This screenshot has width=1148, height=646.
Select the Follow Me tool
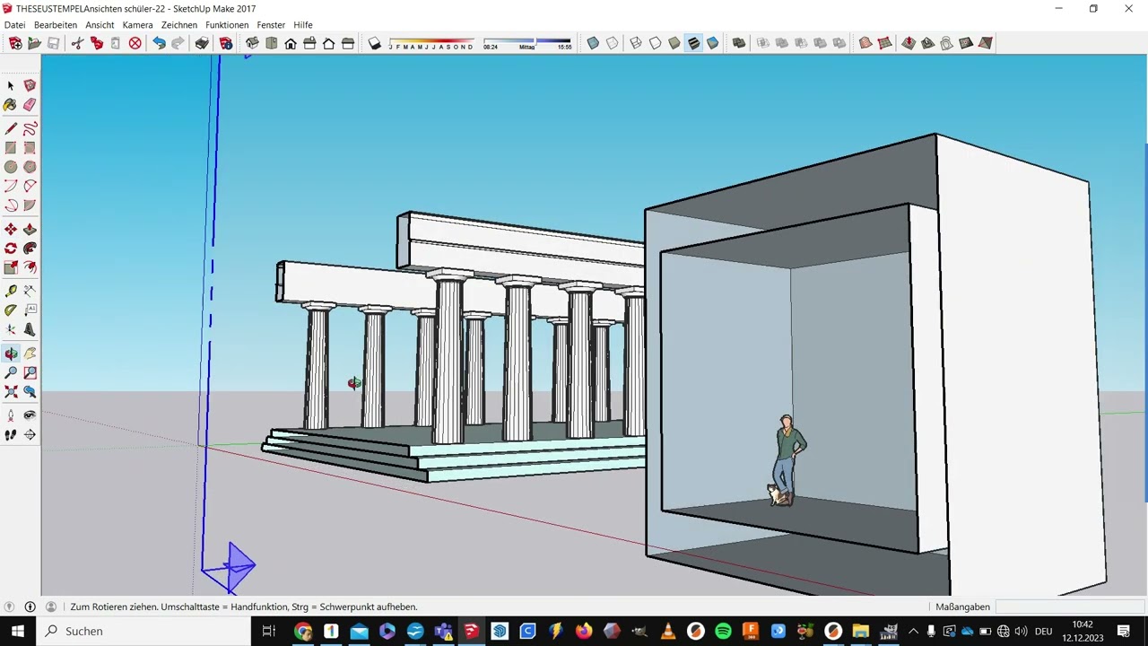pos(30,249)
